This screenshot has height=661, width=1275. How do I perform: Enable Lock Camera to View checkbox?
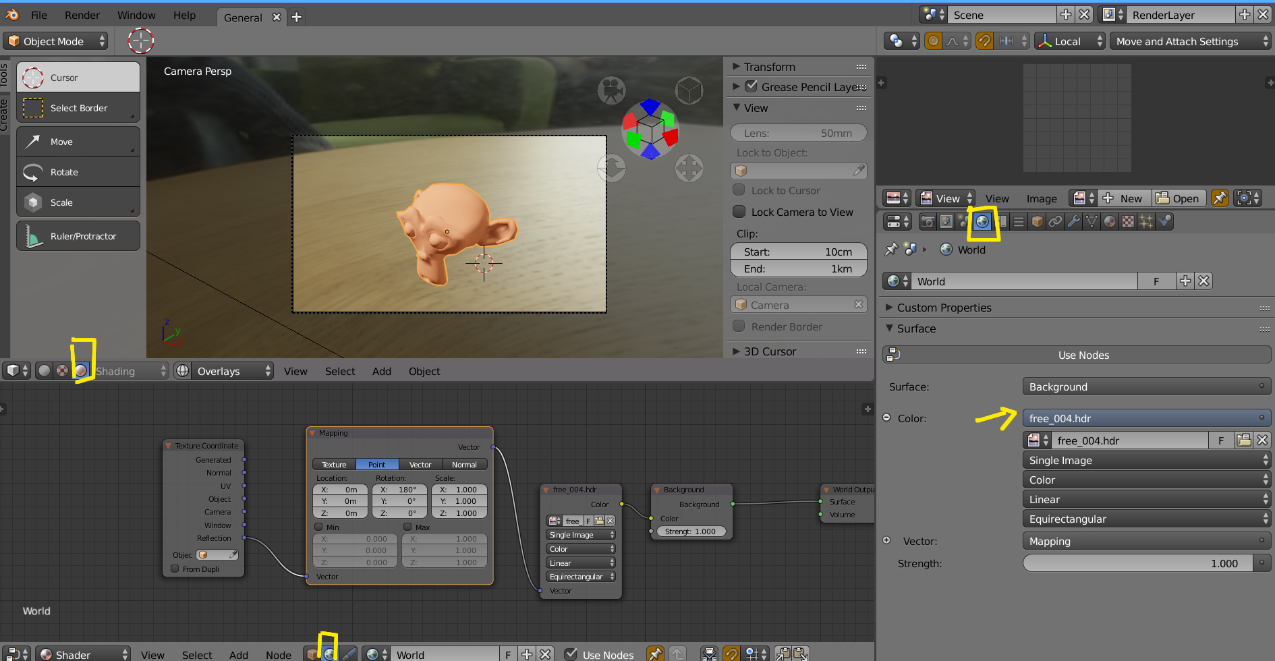click(739, 212)
